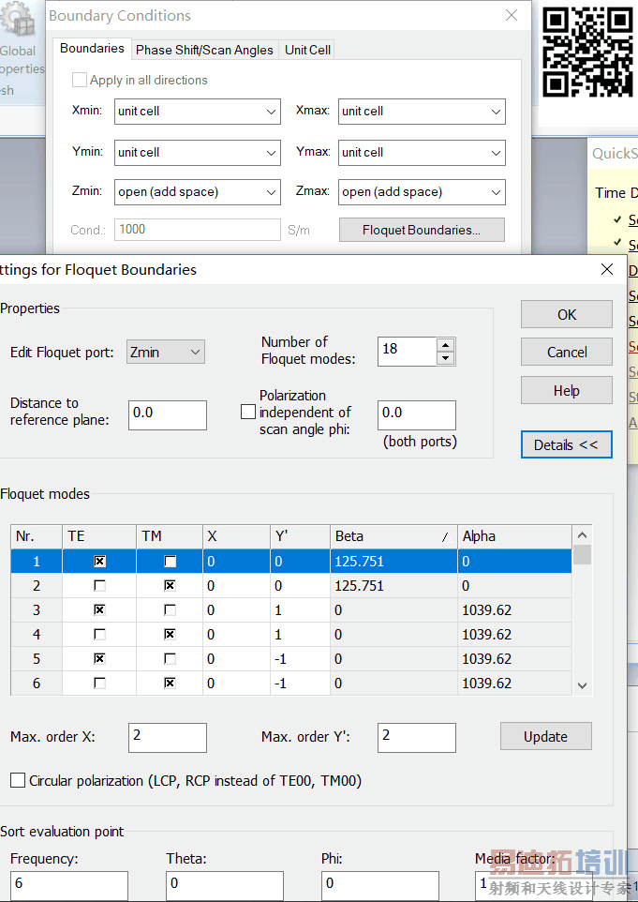Image resolution: width=638 pixels, height=902 pixels.
Task: Open the Zmax boundary dropdown
Action: coord(422,192)
